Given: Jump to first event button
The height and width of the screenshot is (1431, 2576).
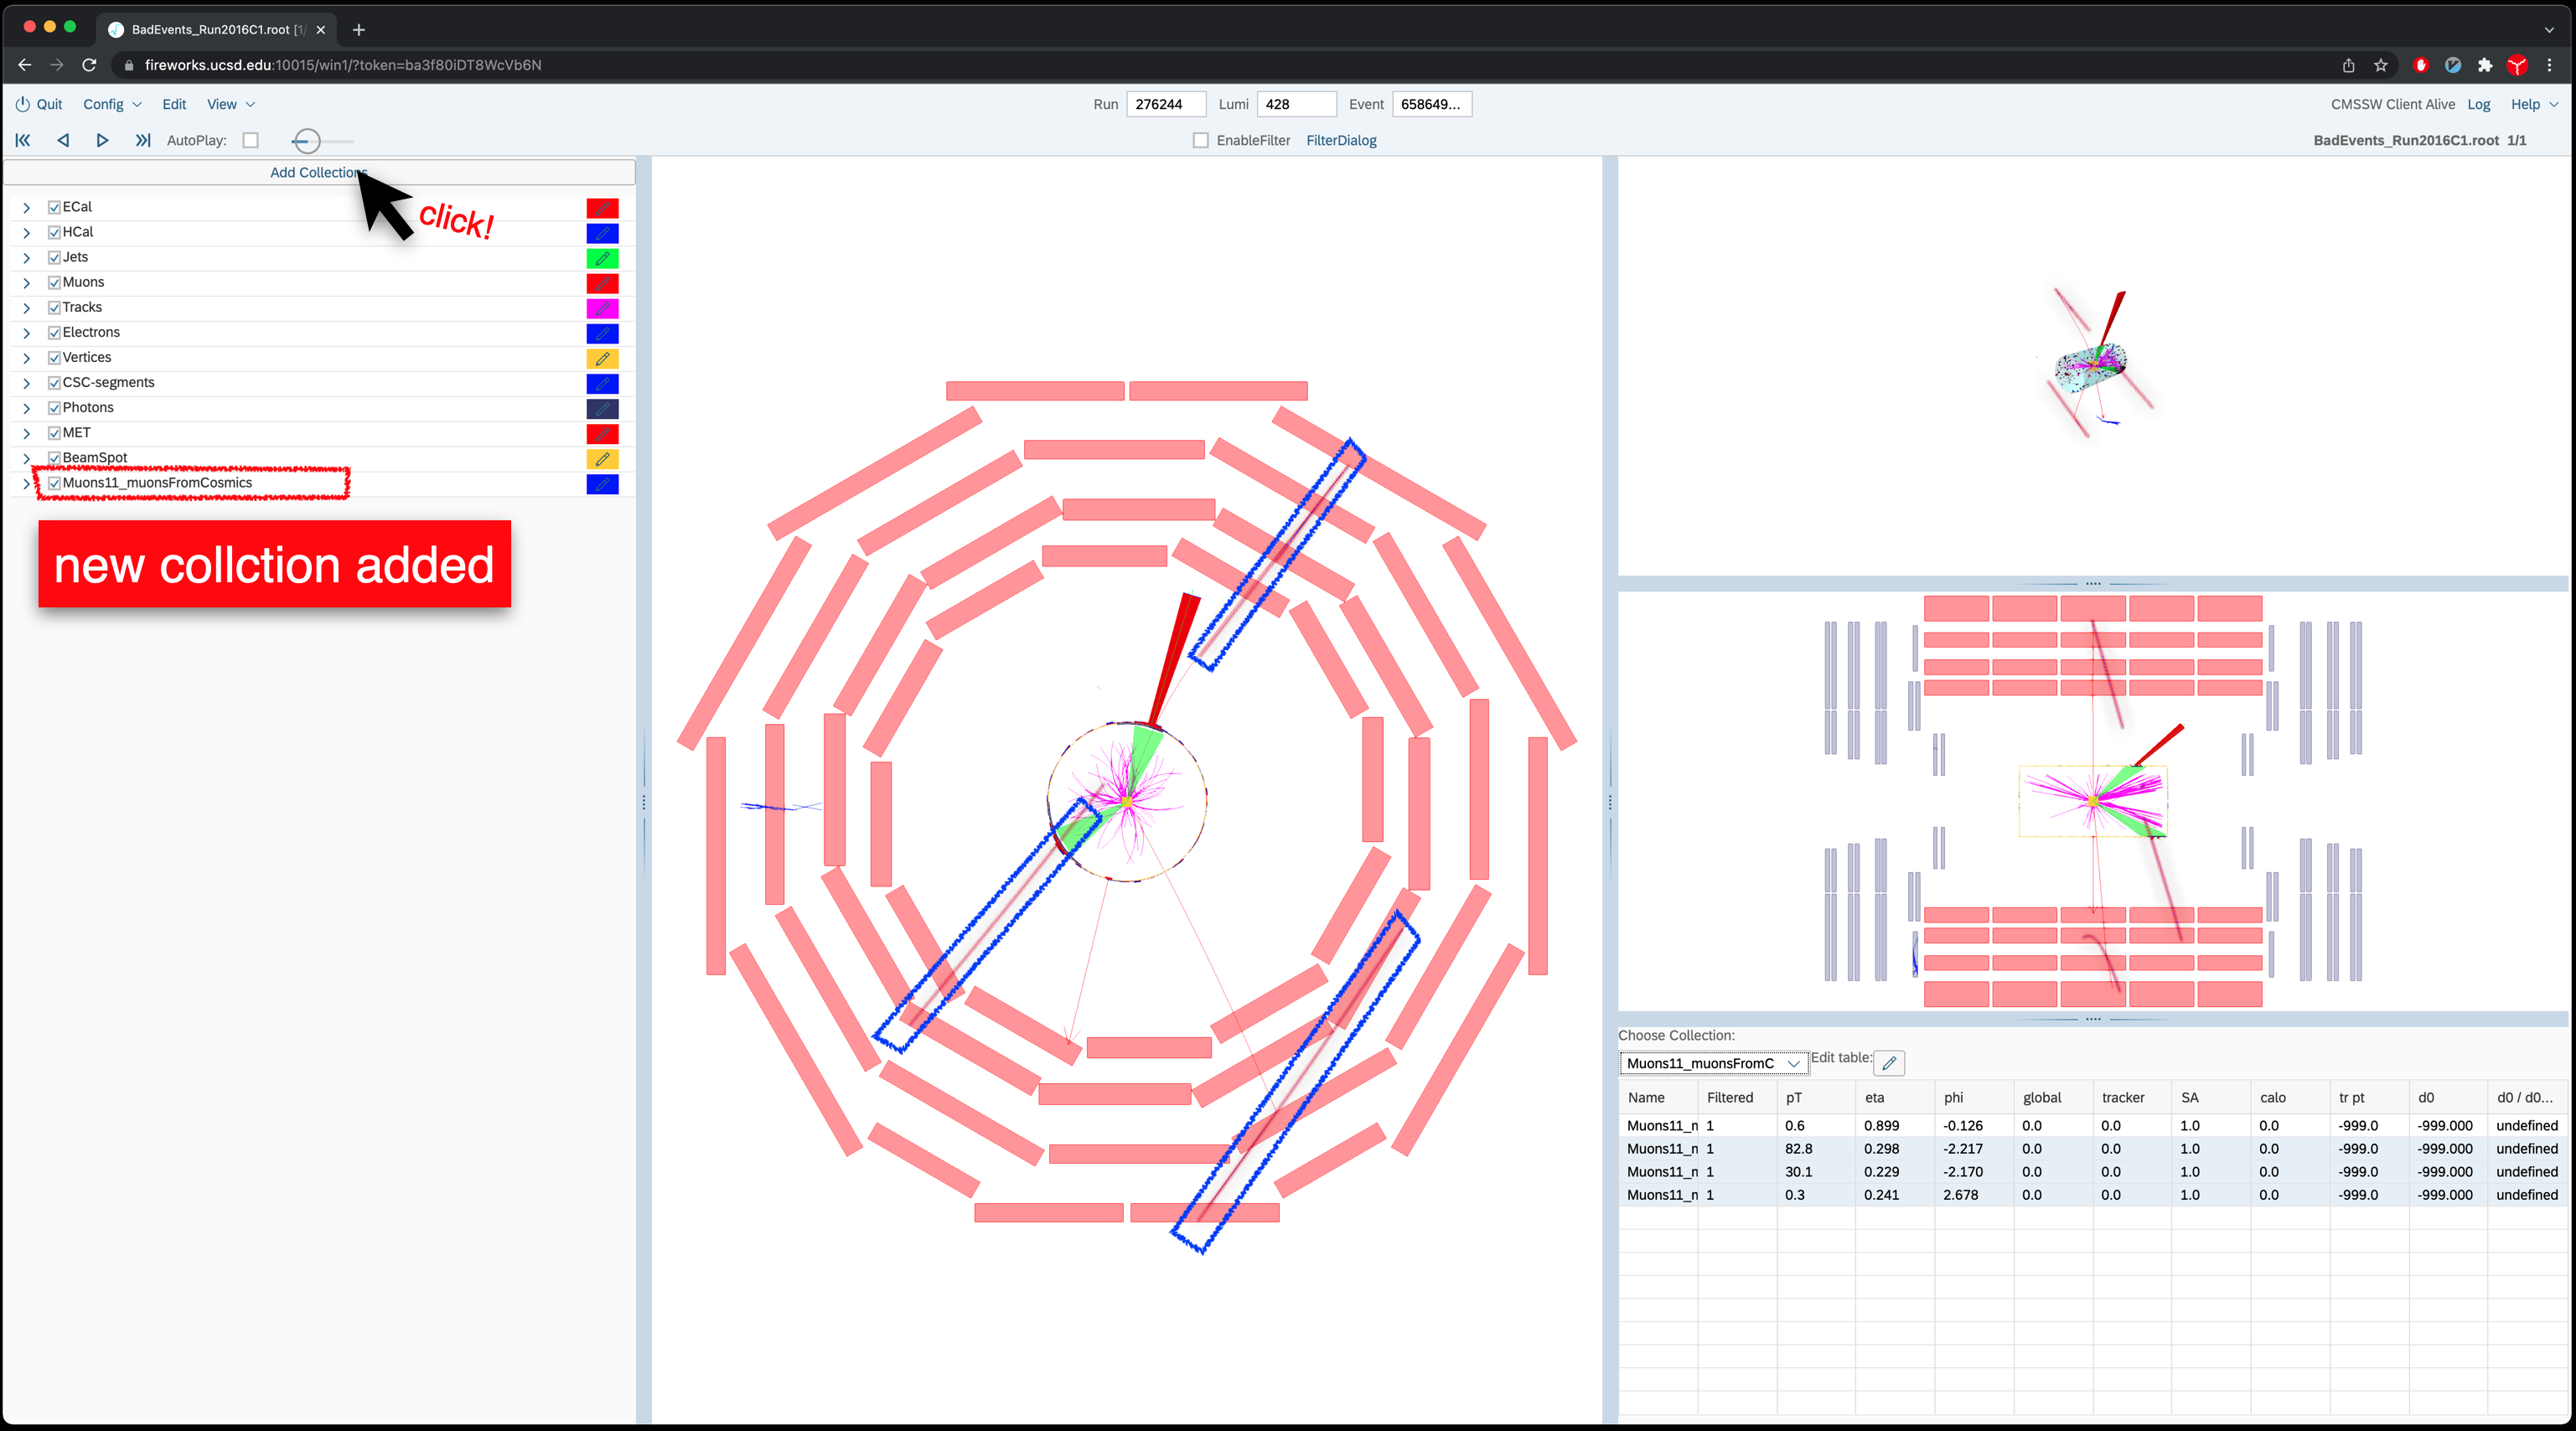Looking at the screenshot, I should pos(23,140).
